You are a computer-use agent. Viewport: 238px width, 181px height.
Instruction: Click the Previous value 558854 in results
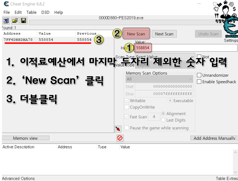(x=84, y=40)
